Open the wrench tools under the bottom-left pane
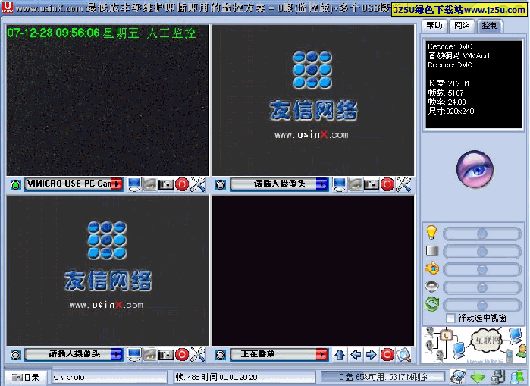 point(198,355)
